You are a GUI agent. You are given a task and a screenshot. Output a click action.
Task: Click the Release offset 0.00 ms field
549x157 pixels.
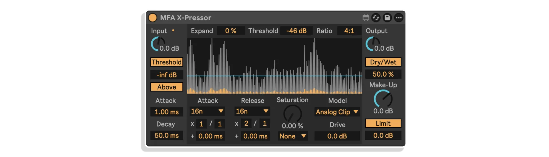click(256, 136)
